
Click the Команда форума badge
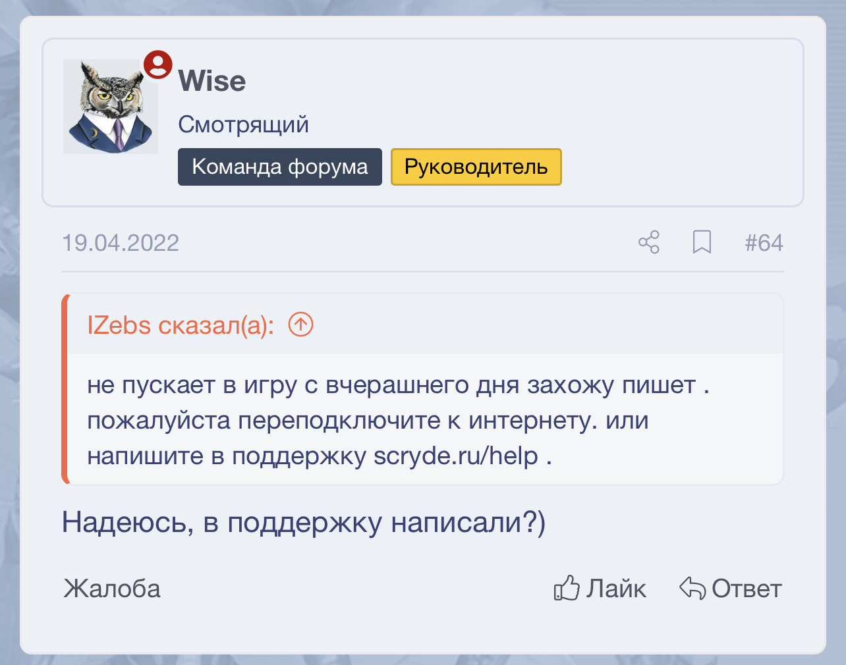pyautogui.click(x=279, y=167)
